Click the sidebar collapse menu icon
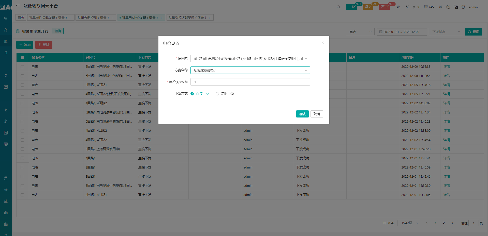Image resolution: width=488 pixels, height=236 pixels. click(x=18, y=6)
